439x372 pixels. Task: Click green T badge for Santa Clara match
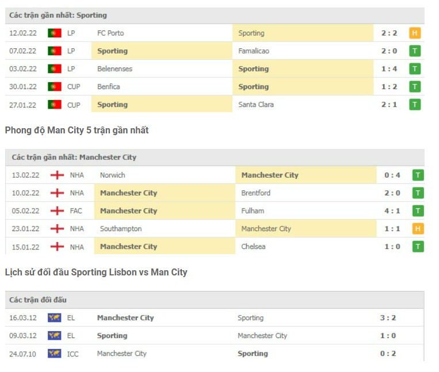415,105
